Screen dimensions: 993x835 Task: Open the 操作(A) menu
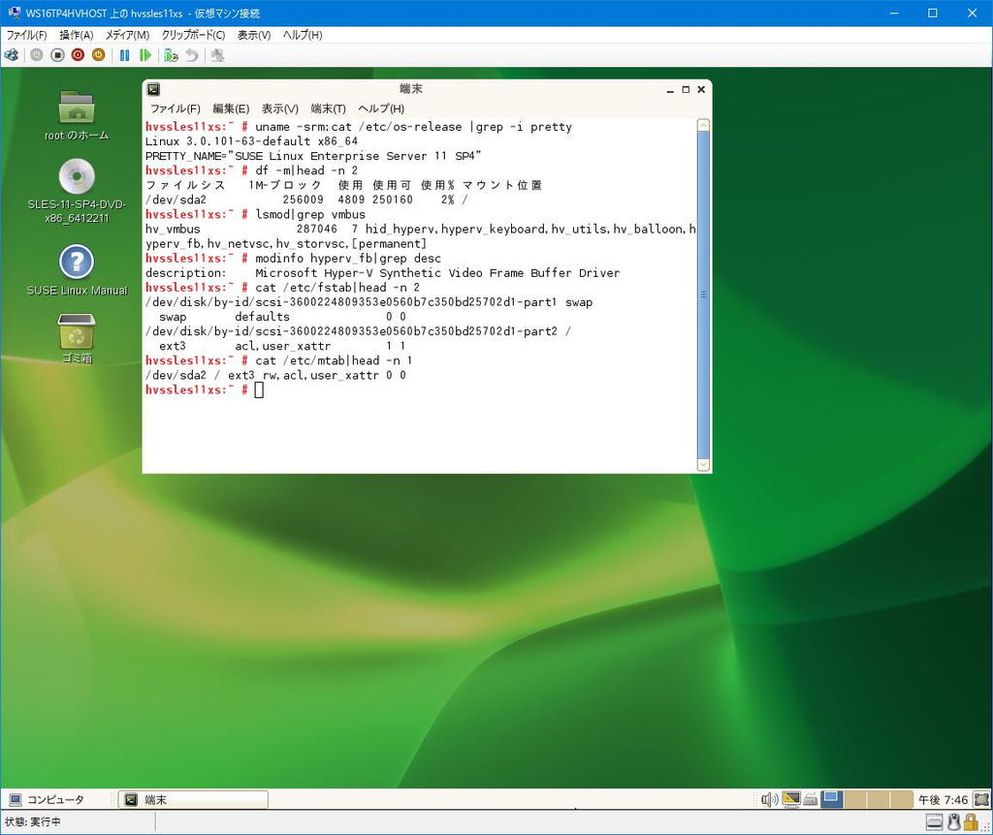(x=77, y=35)
